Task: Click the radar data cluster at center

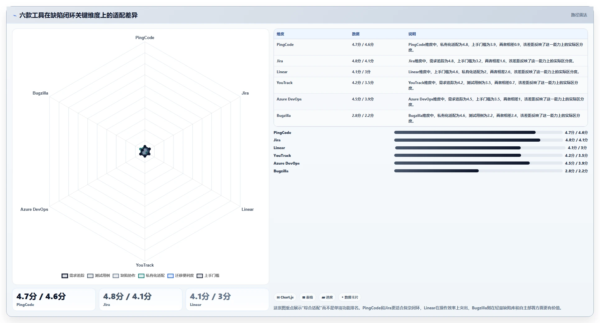Action: click(145, 151)
